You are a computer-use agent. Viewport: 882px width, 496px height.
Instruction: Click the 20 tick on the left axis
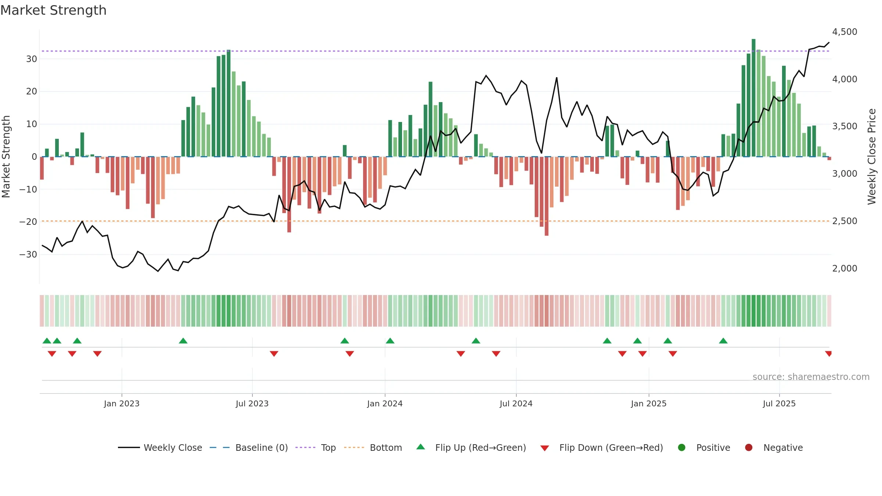pos(32,91)
